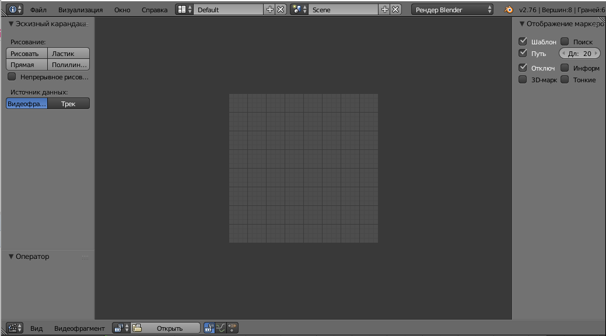Click the Ластик button

click(68, 53)
